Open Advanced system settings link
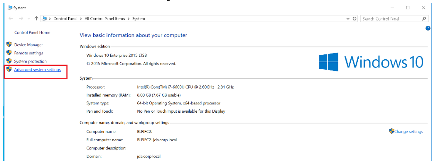The width and height of the screenshot is (434, 164). (x=37, y=70)
